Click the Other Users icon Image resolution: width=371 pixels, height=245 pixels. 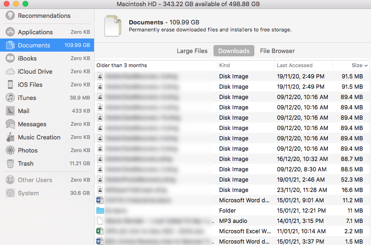click(10, 180)
